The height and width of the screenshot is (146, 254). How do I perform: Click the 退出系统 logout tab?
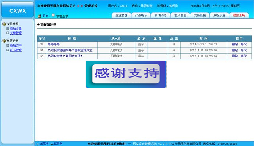click(239, 15)
